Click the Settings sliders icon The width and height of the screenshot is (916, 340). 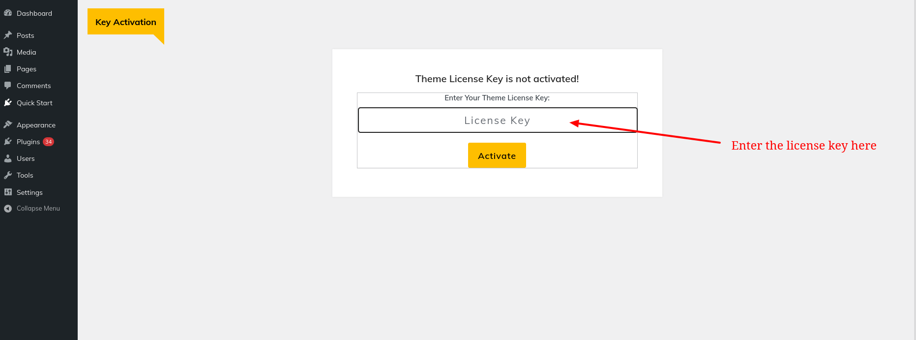[x=8, y=192]
